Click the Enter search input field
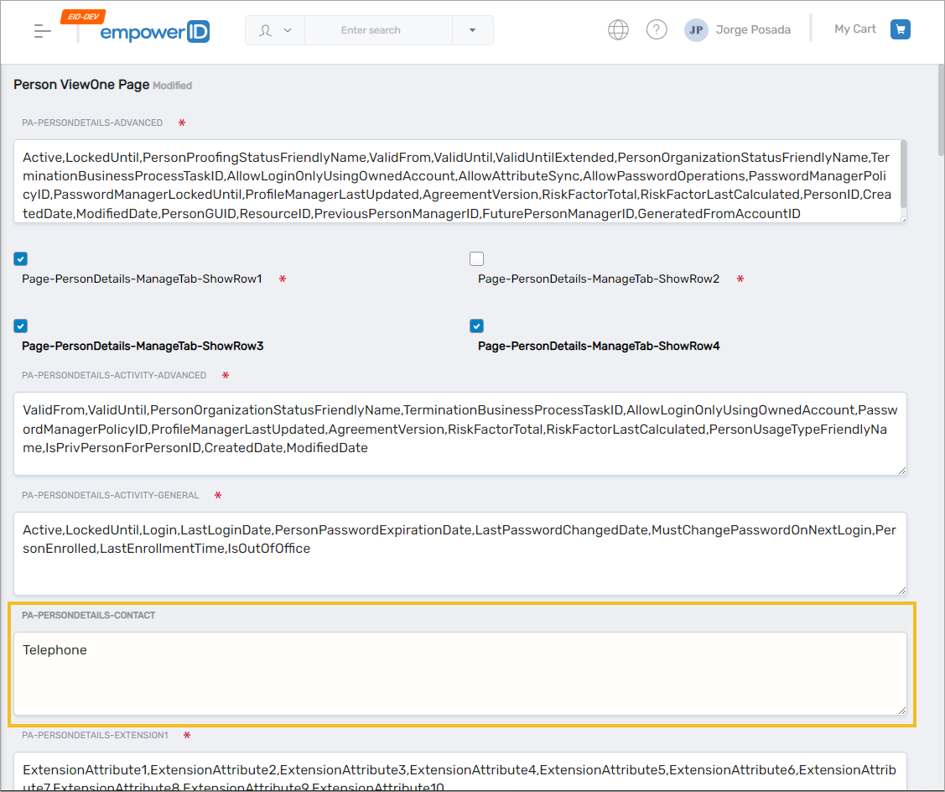The width and height of the screenshot is (945, 792). (x=377, y=30)
